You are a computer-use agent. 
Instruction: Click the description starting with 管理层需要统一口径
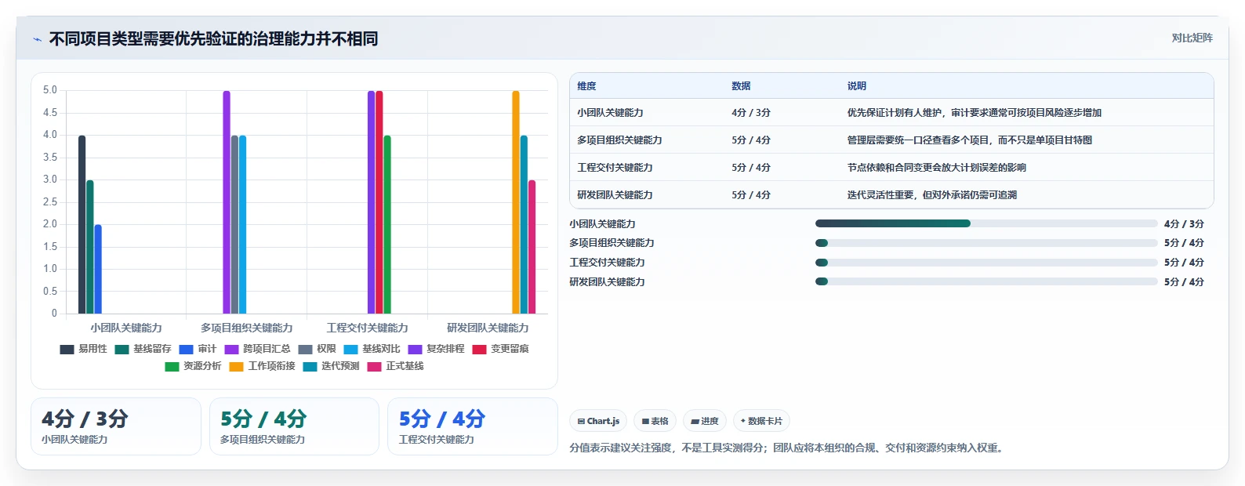(x=969, y=140)
